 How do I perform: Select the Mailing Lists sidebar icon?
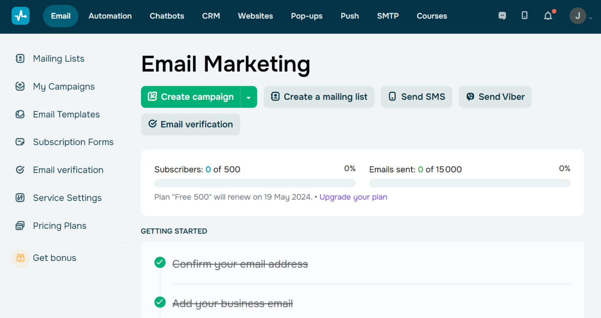point(20,58)
